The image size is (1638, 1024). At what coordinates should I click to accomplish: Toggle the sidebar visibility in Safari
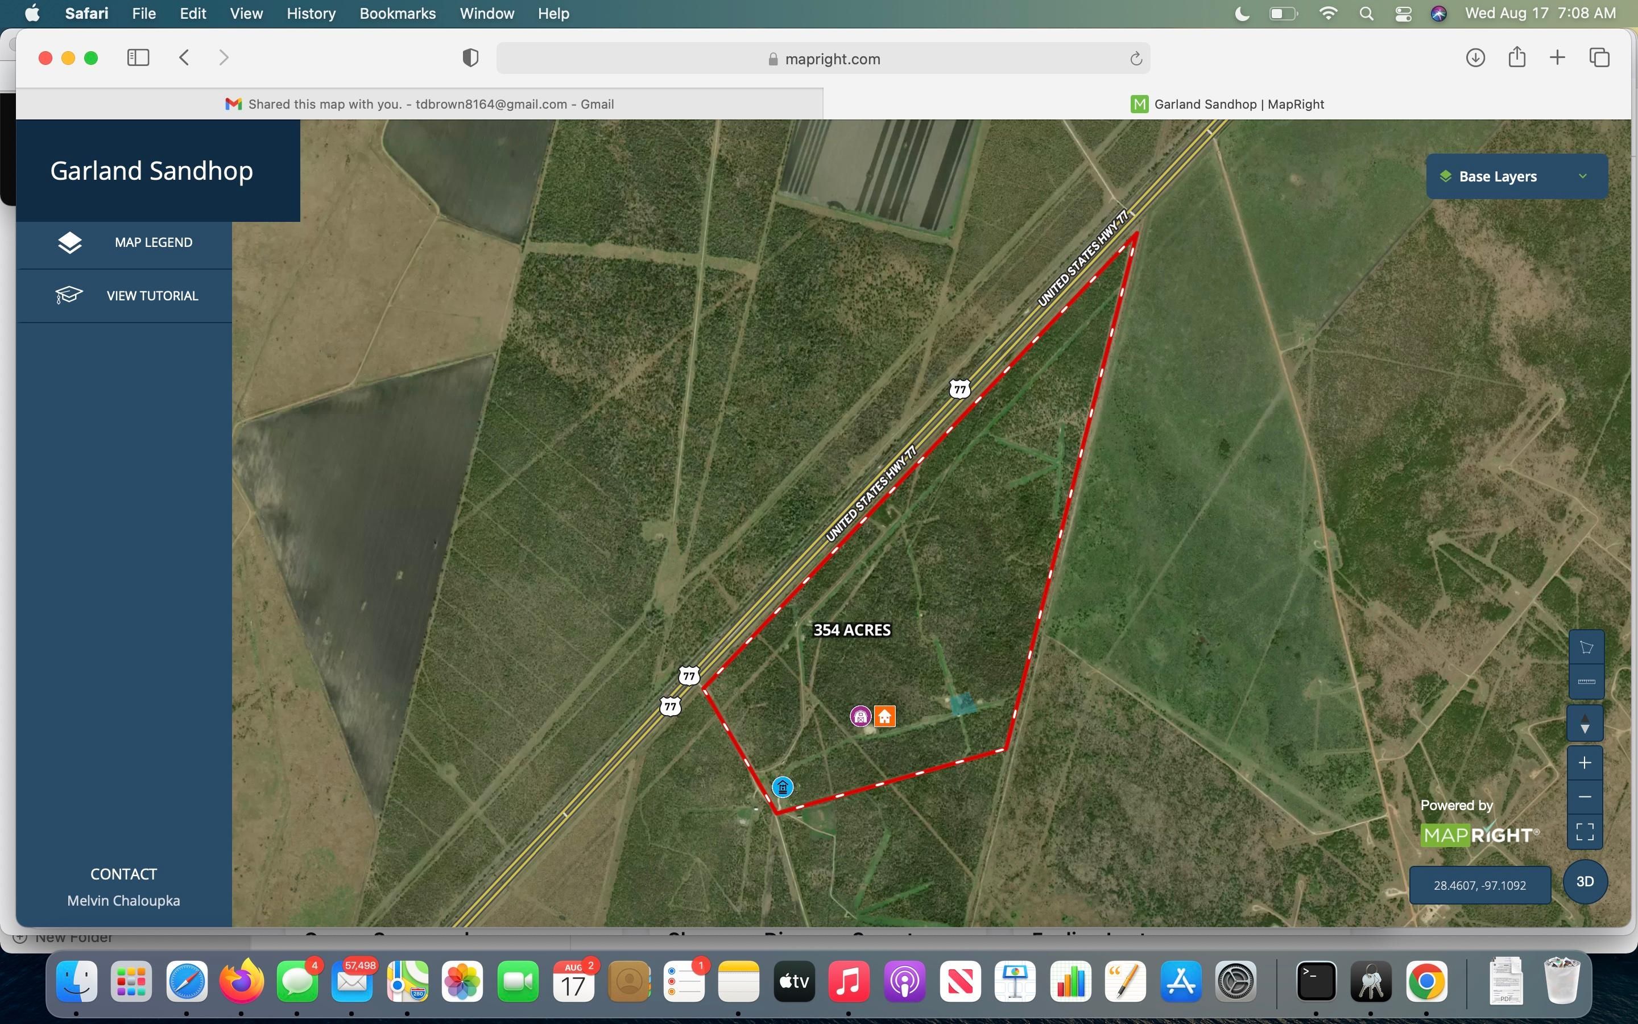point(138,57)
